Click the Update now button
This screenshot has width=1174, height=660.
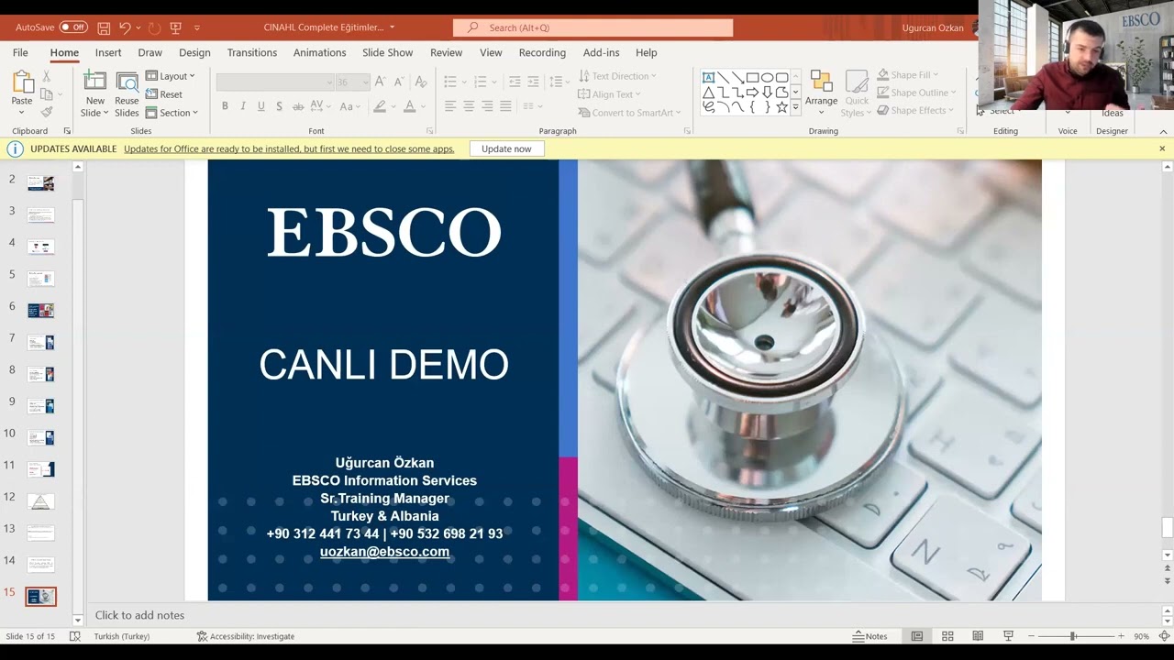coord(506,148)
